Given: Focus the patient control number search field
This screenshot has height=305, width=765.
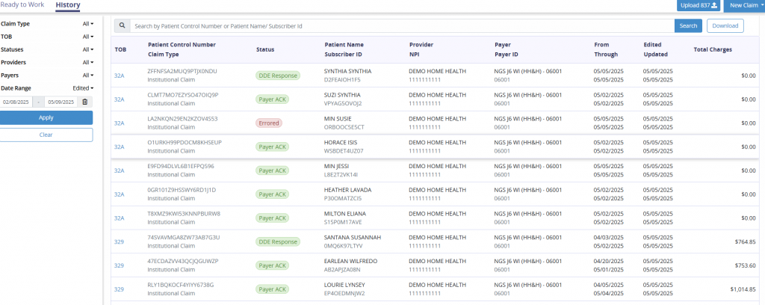Looking at the screenshot, I should pos(402,26).
